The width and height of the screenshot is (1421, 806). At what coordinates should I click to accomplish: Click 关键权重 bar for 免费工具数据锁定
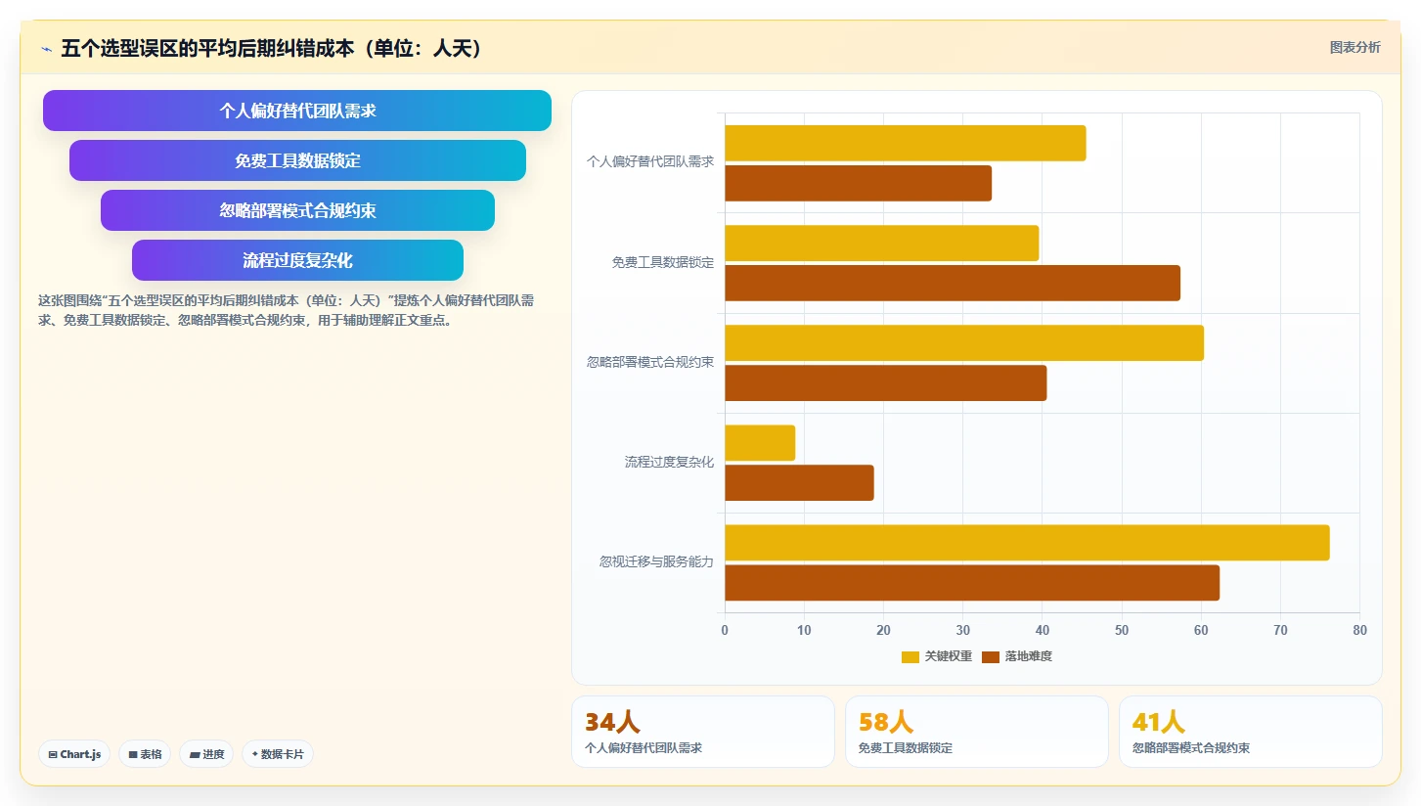click(881, 243)
